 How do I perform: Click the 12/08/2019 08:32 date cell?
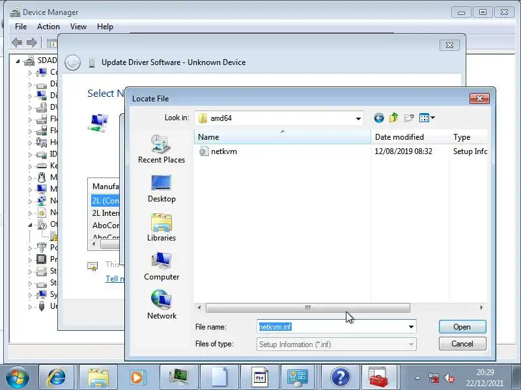pos(403,151)
